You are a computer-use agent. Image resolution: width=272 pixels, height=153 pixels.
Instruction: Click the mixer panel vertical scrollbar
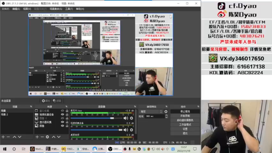[x=136, y=121]
